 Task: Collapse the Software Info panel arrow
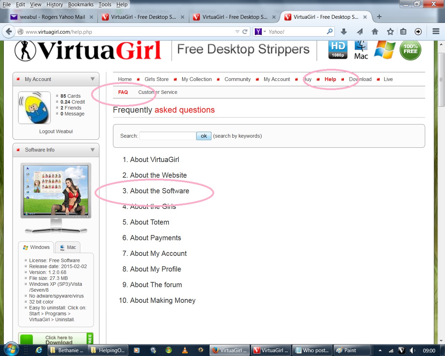point(92,150)
